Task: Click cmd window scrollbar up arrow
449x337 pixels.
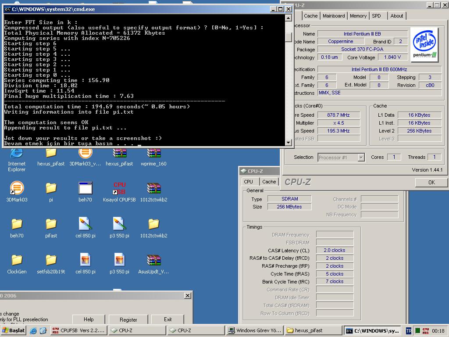Action: (x=289, y=18)
